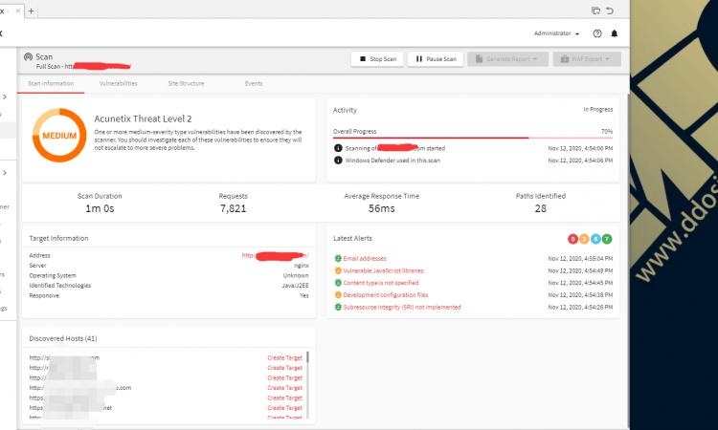Click the green informational count badge
Image resolution: width=718 pixels, height=430 pixels.
pos(607,239)
